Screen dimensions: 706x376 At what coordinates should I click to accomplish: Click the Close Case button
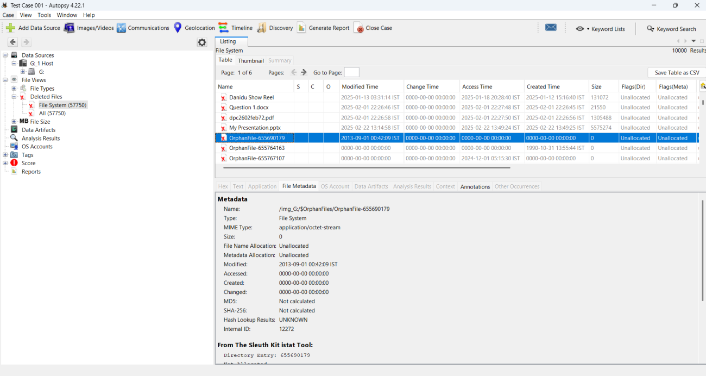373,28
